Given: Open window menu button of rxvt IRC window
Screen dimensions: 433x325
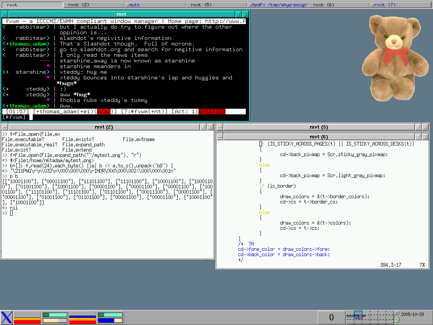Looking at the screenshot, I should (6, 14).
